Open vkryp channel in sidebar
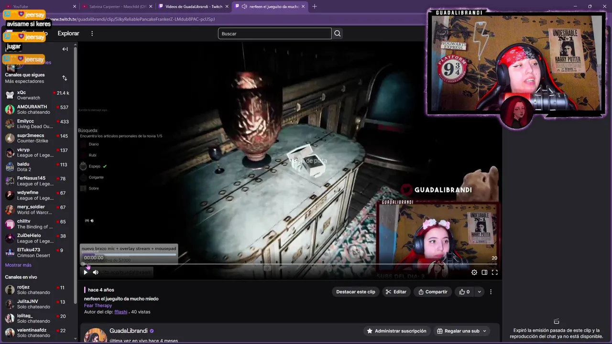The width and height of the screenshot is (612, 344). click(37, 152)
